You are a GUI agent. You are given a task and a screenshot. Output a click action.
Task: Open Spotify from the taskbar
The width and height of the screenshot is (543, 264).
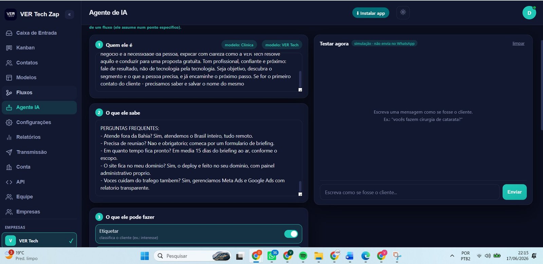(x=303, y=256)
